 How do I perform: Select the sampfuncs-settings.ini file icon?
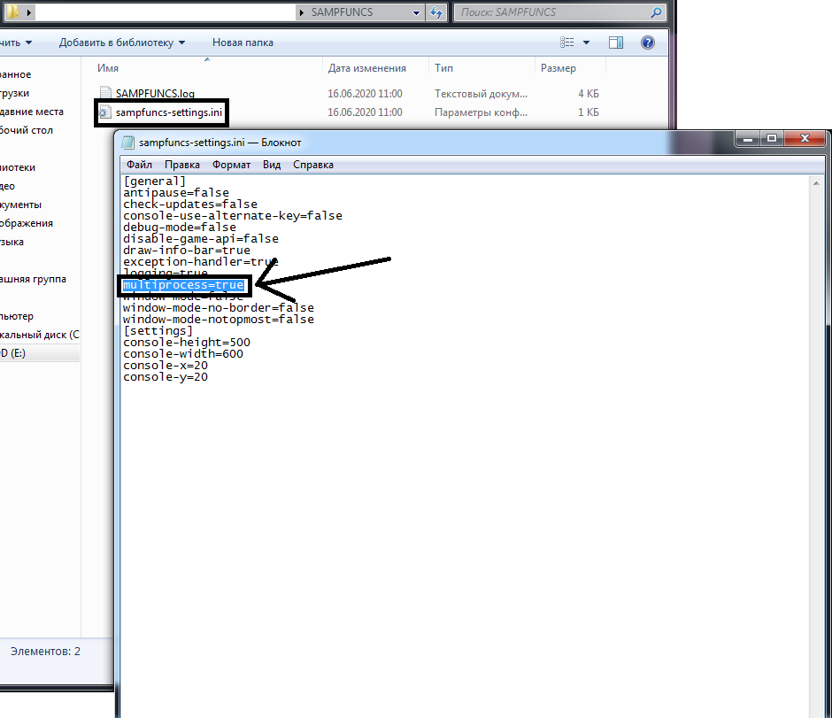point(105,112)
